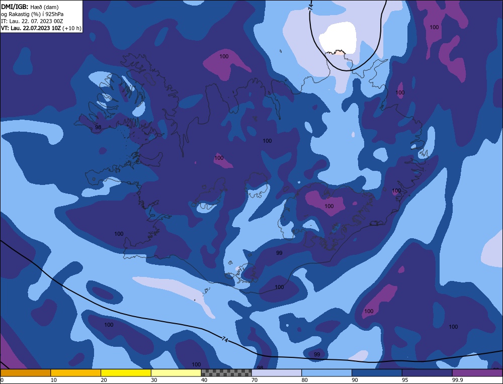Click the '99' value above the bottom contour
This screenshot has width=503, height=384.
pos(317,354)
